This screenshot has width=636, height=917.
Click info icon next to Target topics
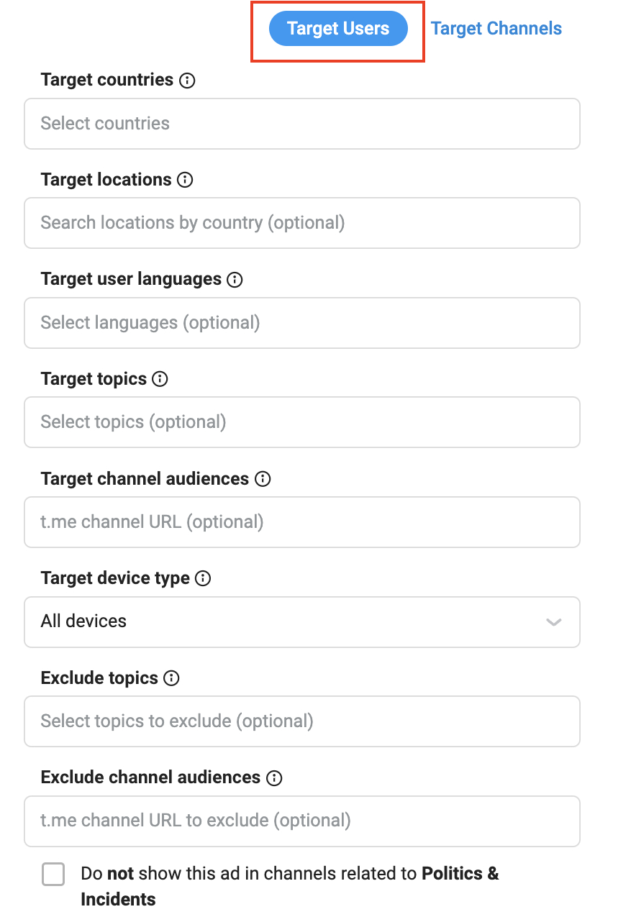pos(160,379)
